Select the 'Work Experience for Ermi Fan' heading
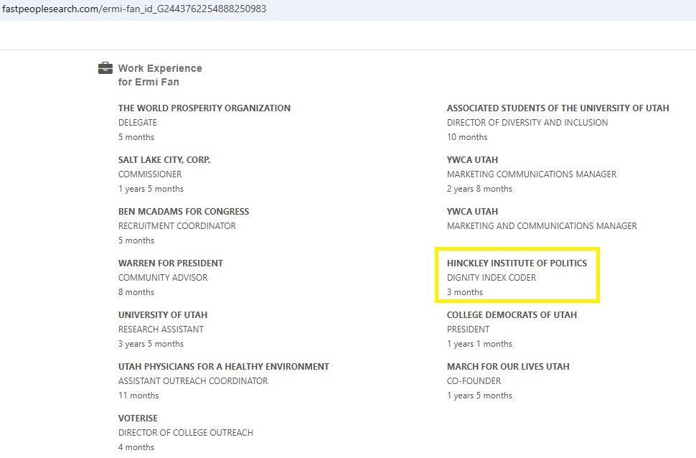696x458 pixels. pyautogui.click(x=160, y=75)
